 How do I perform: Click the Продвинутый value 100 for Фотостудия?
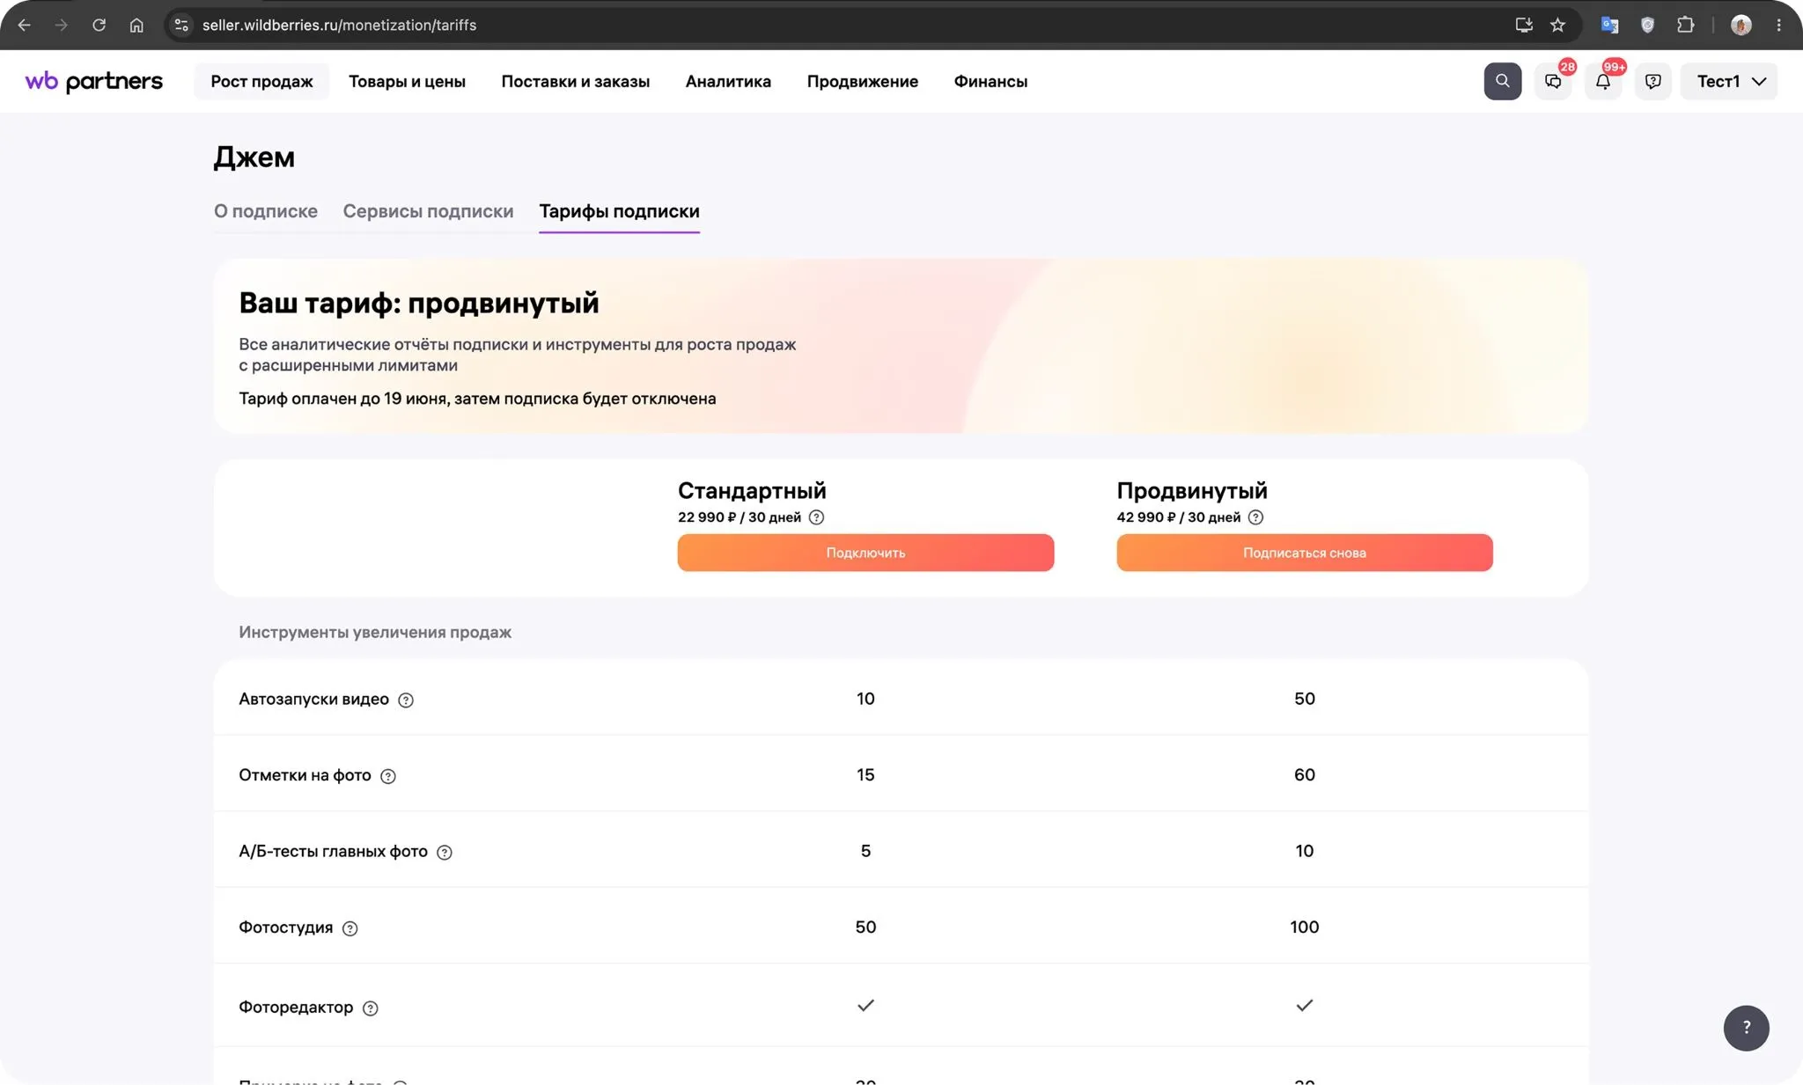pyautogui.click(x=1305, y=927)
